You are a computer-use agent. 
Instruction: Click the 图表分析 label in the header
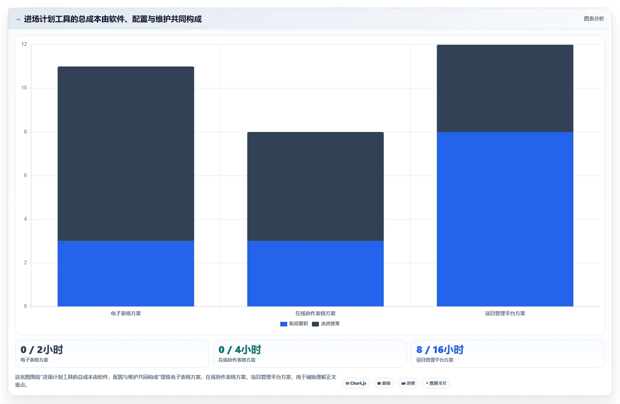coord(594,19)
